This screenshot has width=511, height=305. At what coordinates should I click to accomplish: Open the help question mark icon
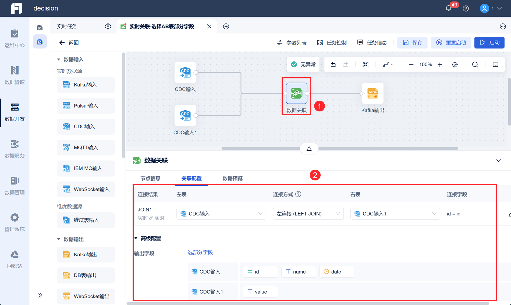coord(466,8)
